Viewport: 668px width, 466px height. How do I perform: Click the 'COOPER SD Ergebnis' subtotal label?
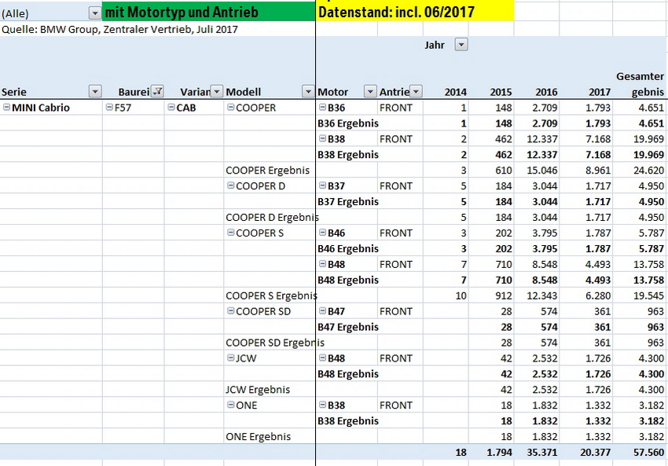pos(275,343)
